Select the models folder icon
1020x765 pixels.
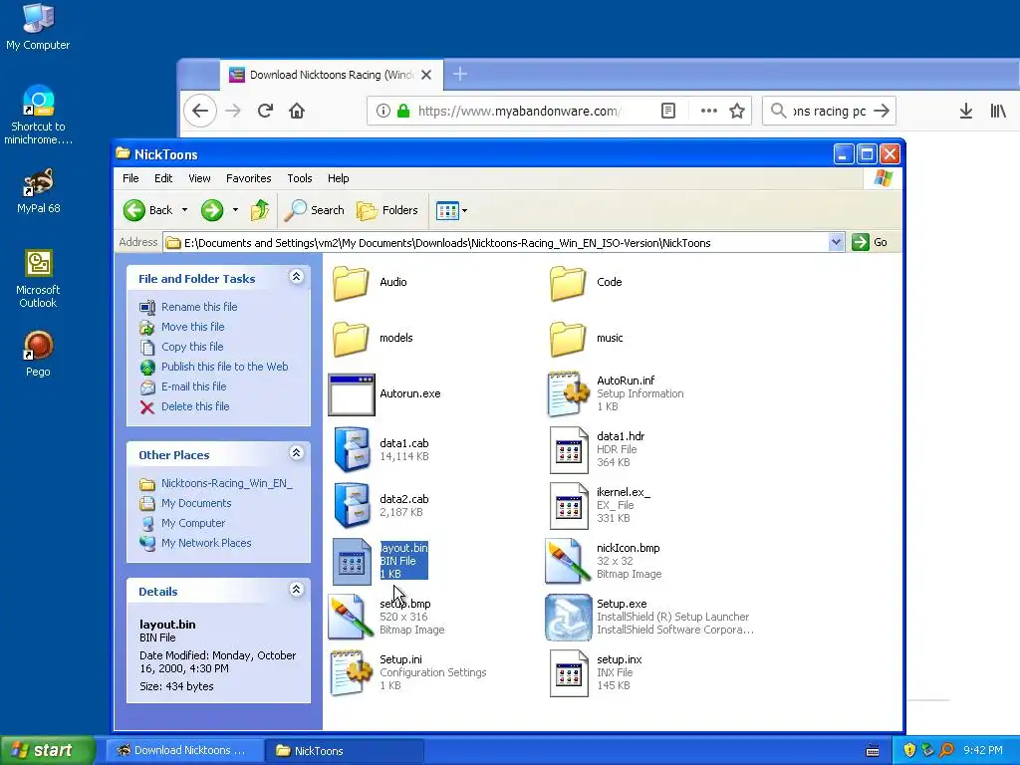(352, 339)
